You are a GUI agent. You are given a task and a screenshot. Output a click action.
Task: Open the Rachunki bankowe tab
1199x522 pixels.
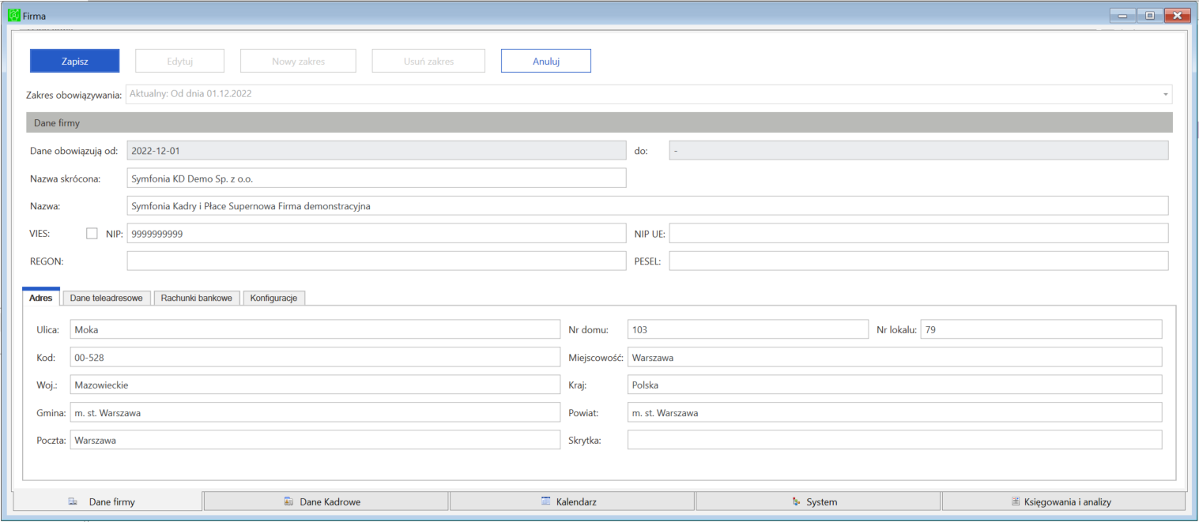pos(196,298)
